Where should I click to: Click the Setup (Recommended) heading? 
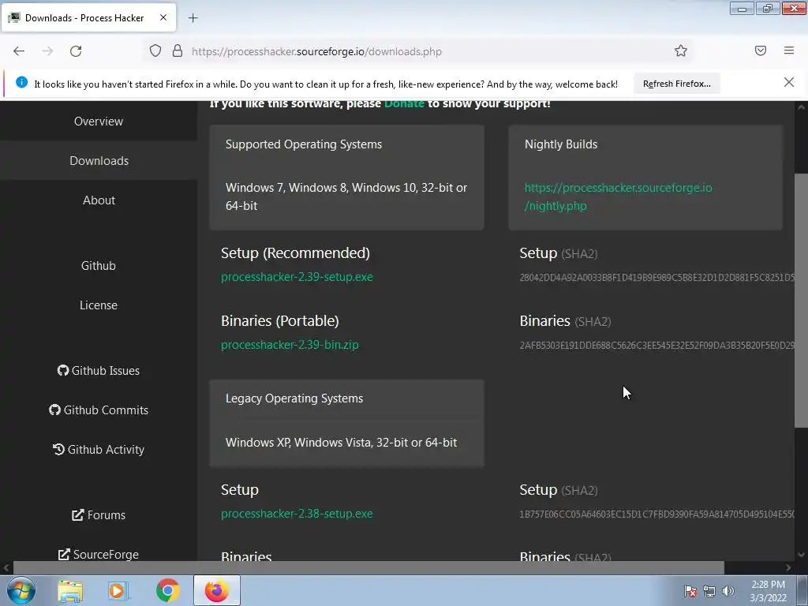coord(295,253)
